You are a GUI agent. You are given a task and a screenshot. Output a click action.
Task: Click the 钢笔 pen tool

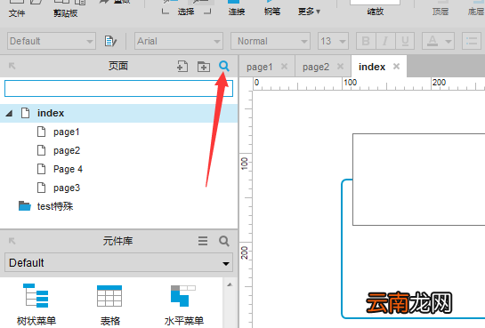point(272,12)
